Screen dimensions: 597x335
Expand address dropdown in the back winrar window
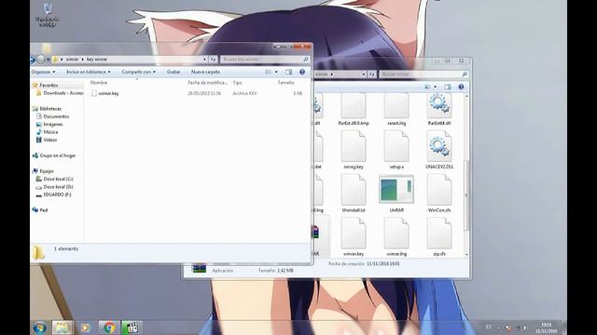tap(363, 74)
